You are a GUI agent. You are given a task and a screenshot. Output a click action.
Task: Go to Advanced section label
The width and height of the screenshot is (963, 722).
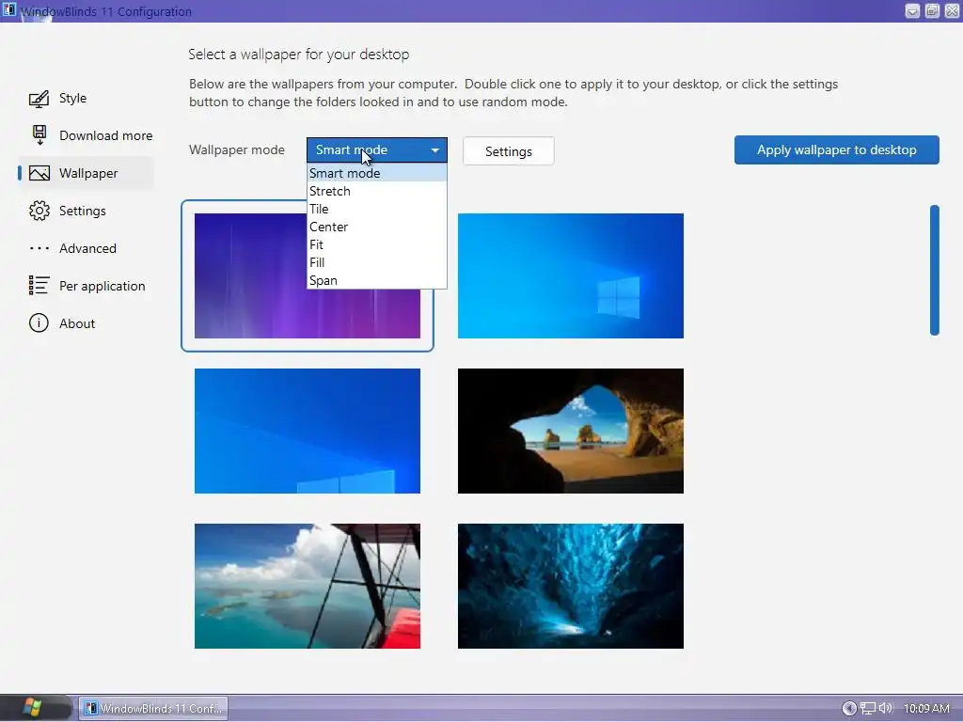point(87,248)
